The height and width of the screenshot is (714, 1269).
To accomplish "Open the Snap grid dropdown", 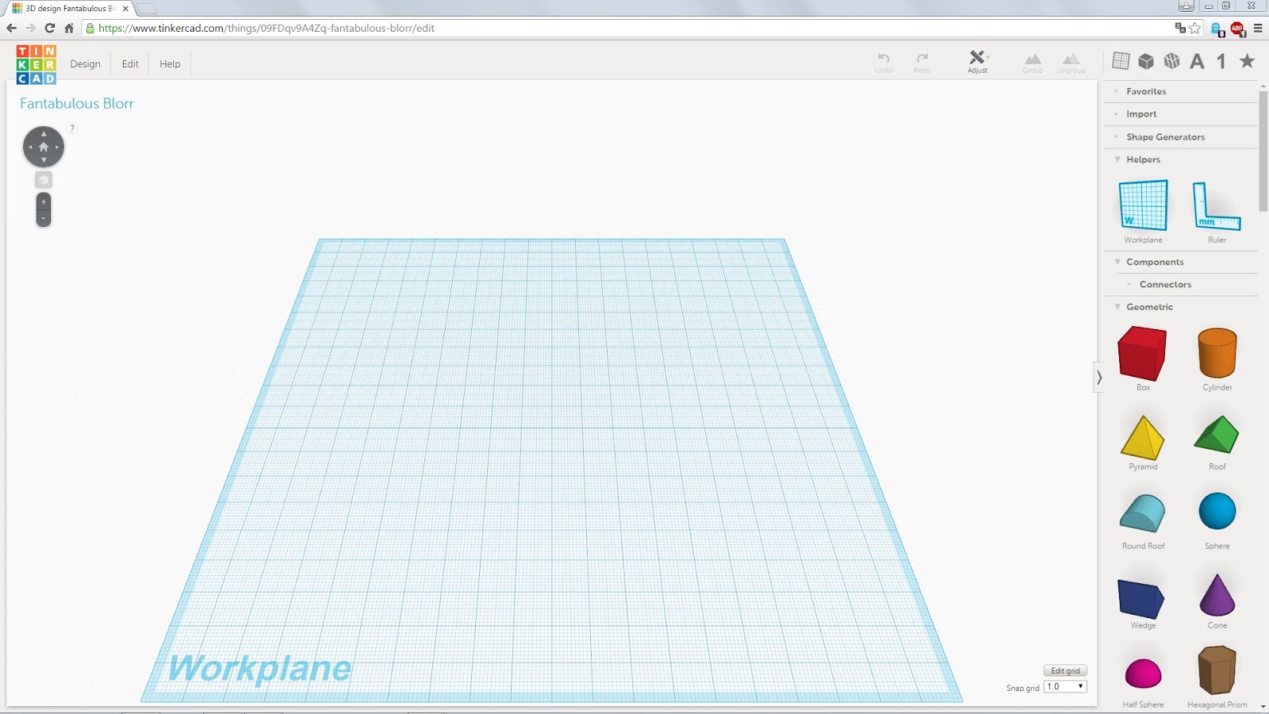I will pos(1065,687).
